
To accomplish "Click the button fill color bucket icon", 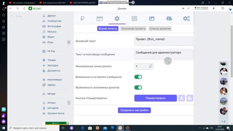I will [x=190, y=98].
